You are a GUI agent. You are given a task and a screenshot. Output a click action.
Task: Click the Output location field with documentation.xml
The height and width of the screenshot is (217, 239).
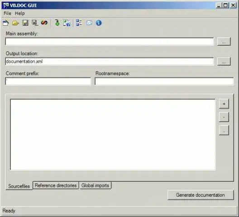point(110,61)
